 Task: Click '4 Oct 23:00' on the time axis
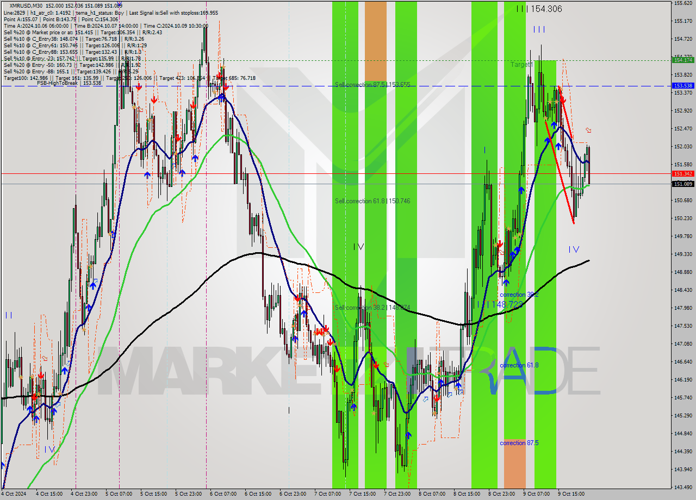[84, 494]
